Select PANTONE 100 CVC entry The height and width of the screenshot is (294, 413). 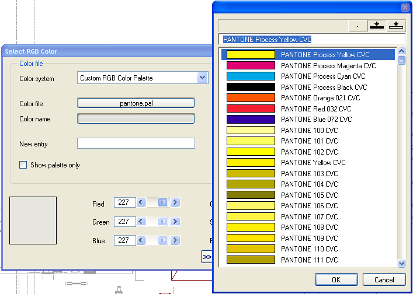coord(308,130)
